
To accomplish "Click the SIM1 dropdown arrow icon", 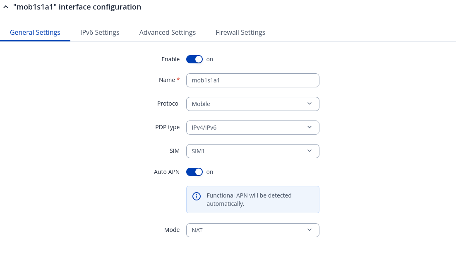I will [310, 151].
